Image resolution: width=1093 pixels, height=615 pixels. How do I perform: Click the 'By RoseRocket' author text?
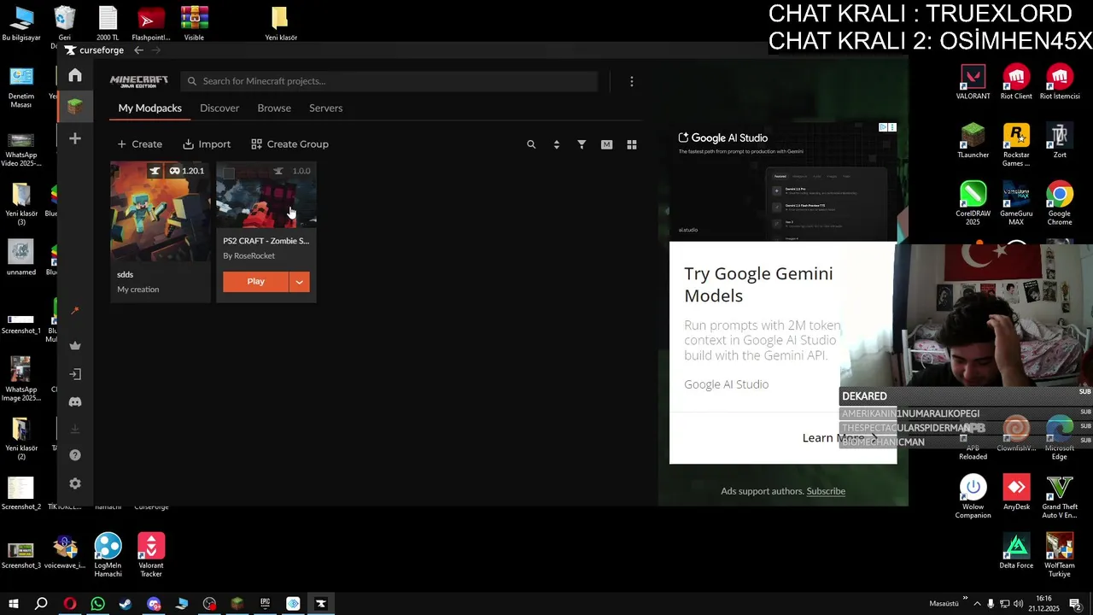[249, 256]
